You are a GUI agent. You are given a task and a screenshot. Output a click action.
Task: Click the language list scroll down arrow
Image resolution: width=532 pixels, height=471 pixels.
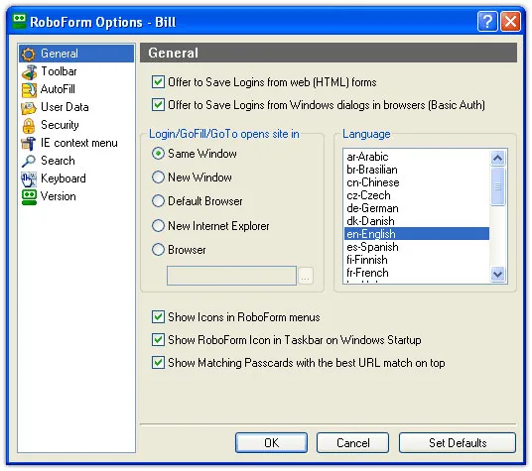click(x=497, y=274)
